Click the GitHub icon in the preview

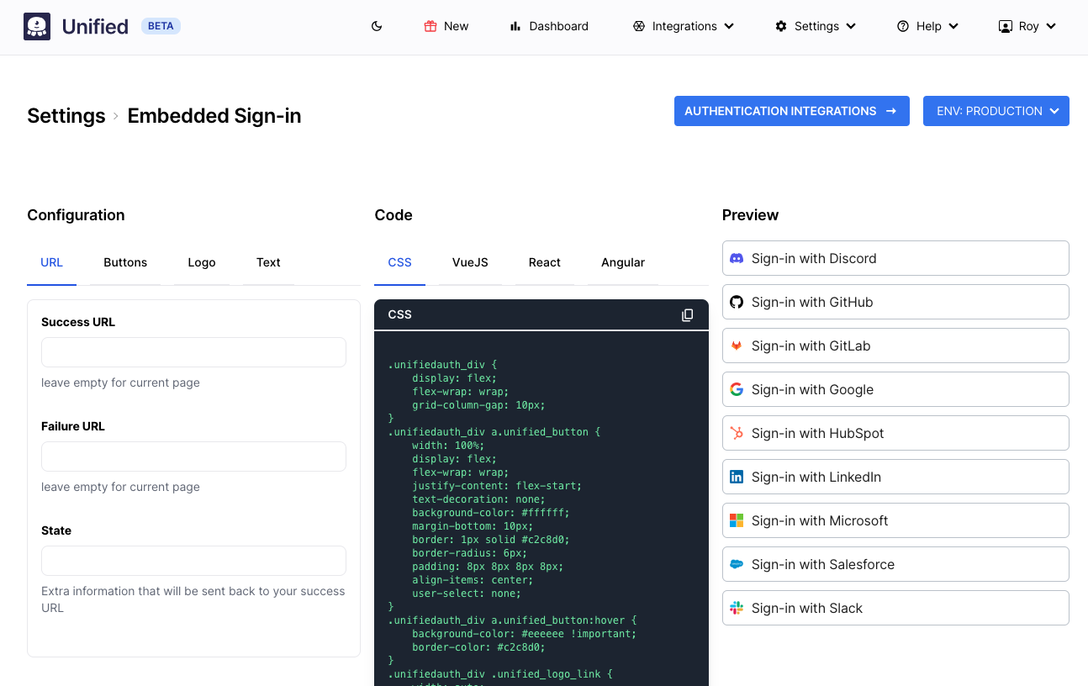pos(737,302)
